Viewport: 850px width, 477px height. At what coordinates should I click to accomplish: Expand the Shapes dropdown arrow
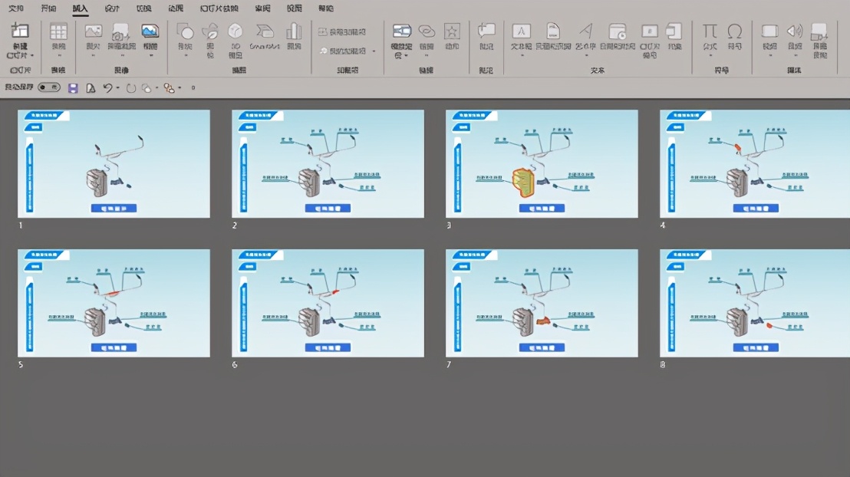tap(186, 55)
